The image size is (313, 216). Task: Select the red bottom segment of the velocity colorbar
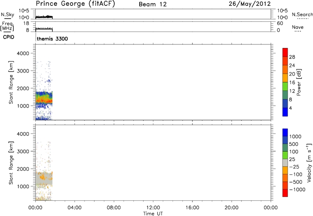285,193
